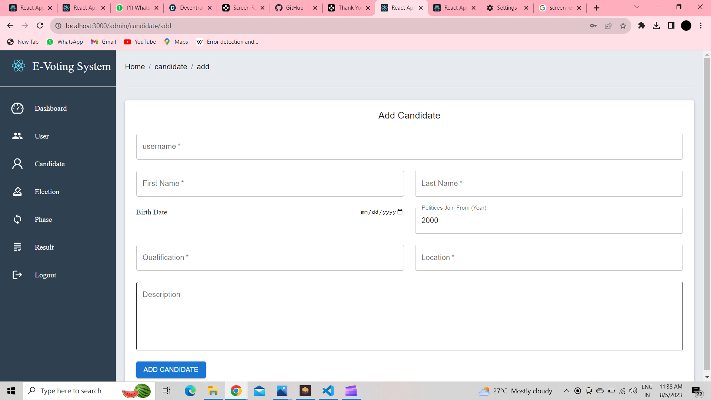Screen dimensions: 711x400
Task: Click the Candidate person icon in sidebar
Action: pos(17,164)
